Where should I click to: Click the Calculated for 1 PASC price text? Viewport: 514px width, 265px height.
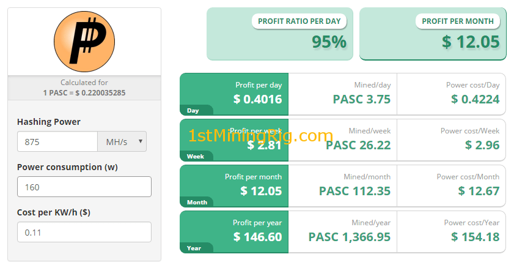[84, 88]
